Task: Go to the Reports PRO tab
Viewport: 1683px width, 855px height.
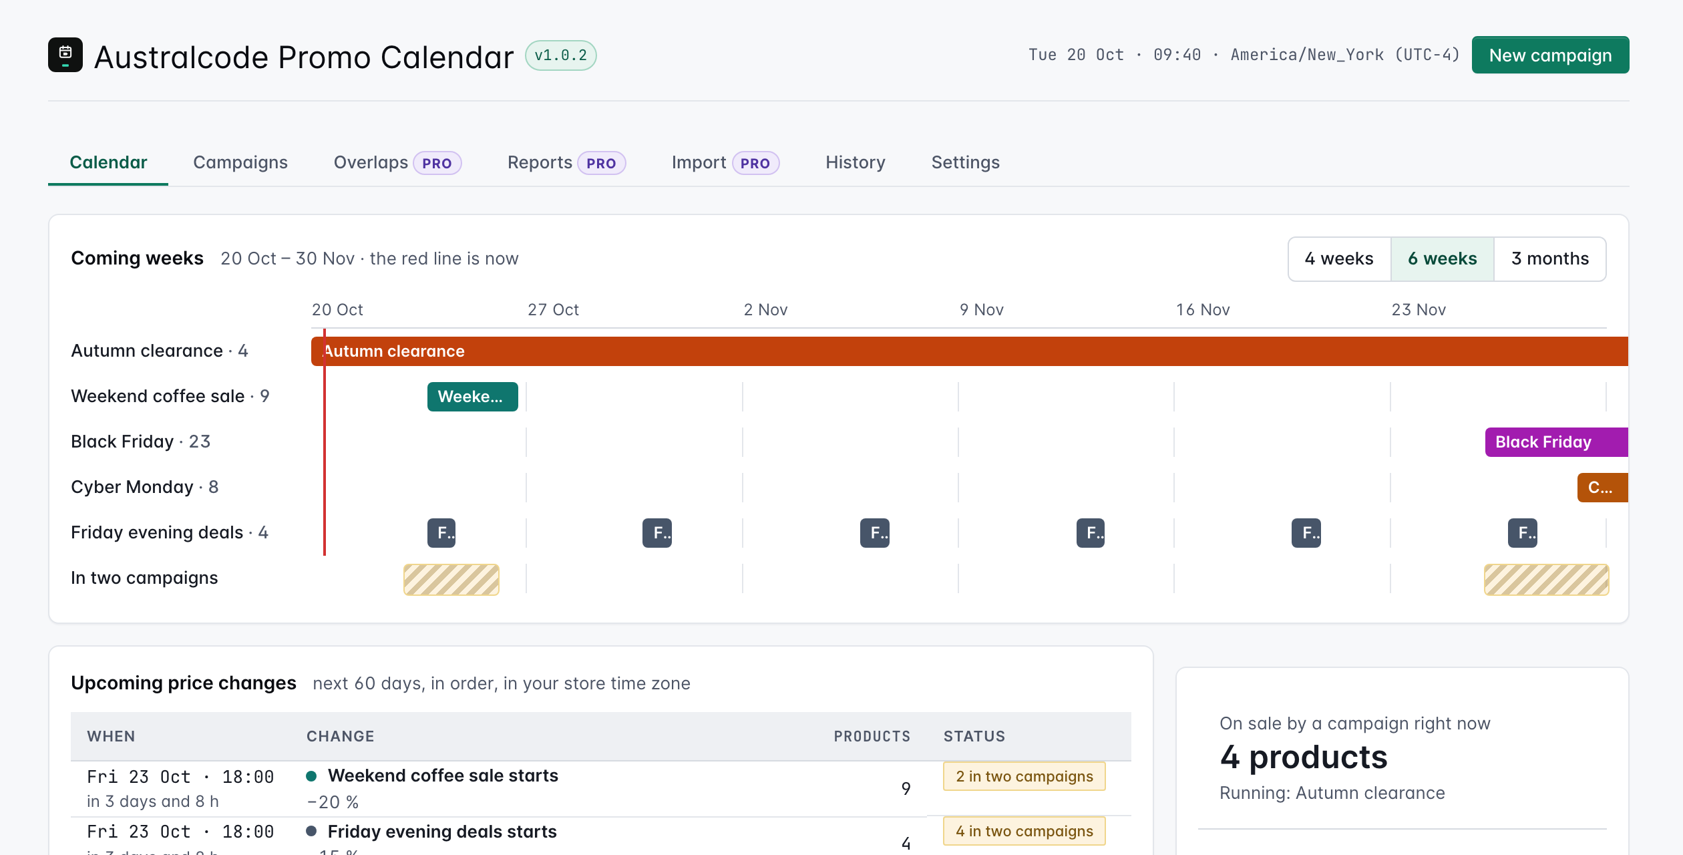Action: coord(566,162)
